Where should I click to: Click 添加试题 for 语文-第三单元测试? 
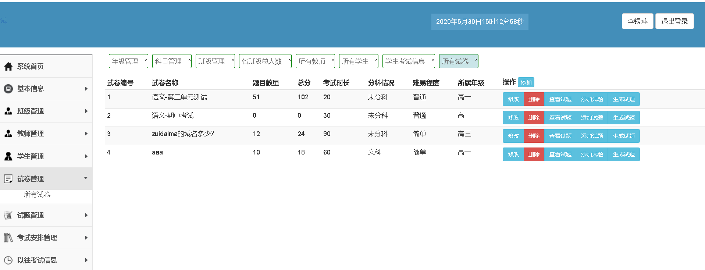tap(592, 99)
